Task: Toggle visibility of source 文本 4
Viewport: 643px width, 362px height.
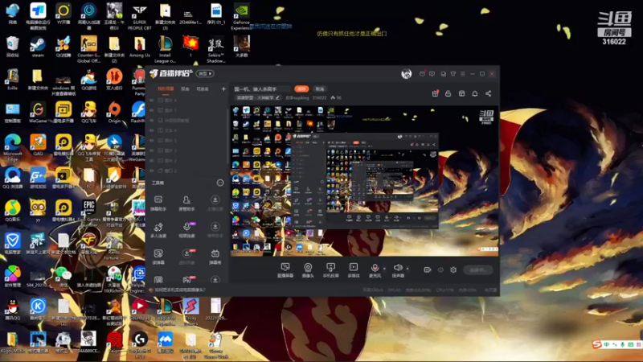Action: (152, 130)
